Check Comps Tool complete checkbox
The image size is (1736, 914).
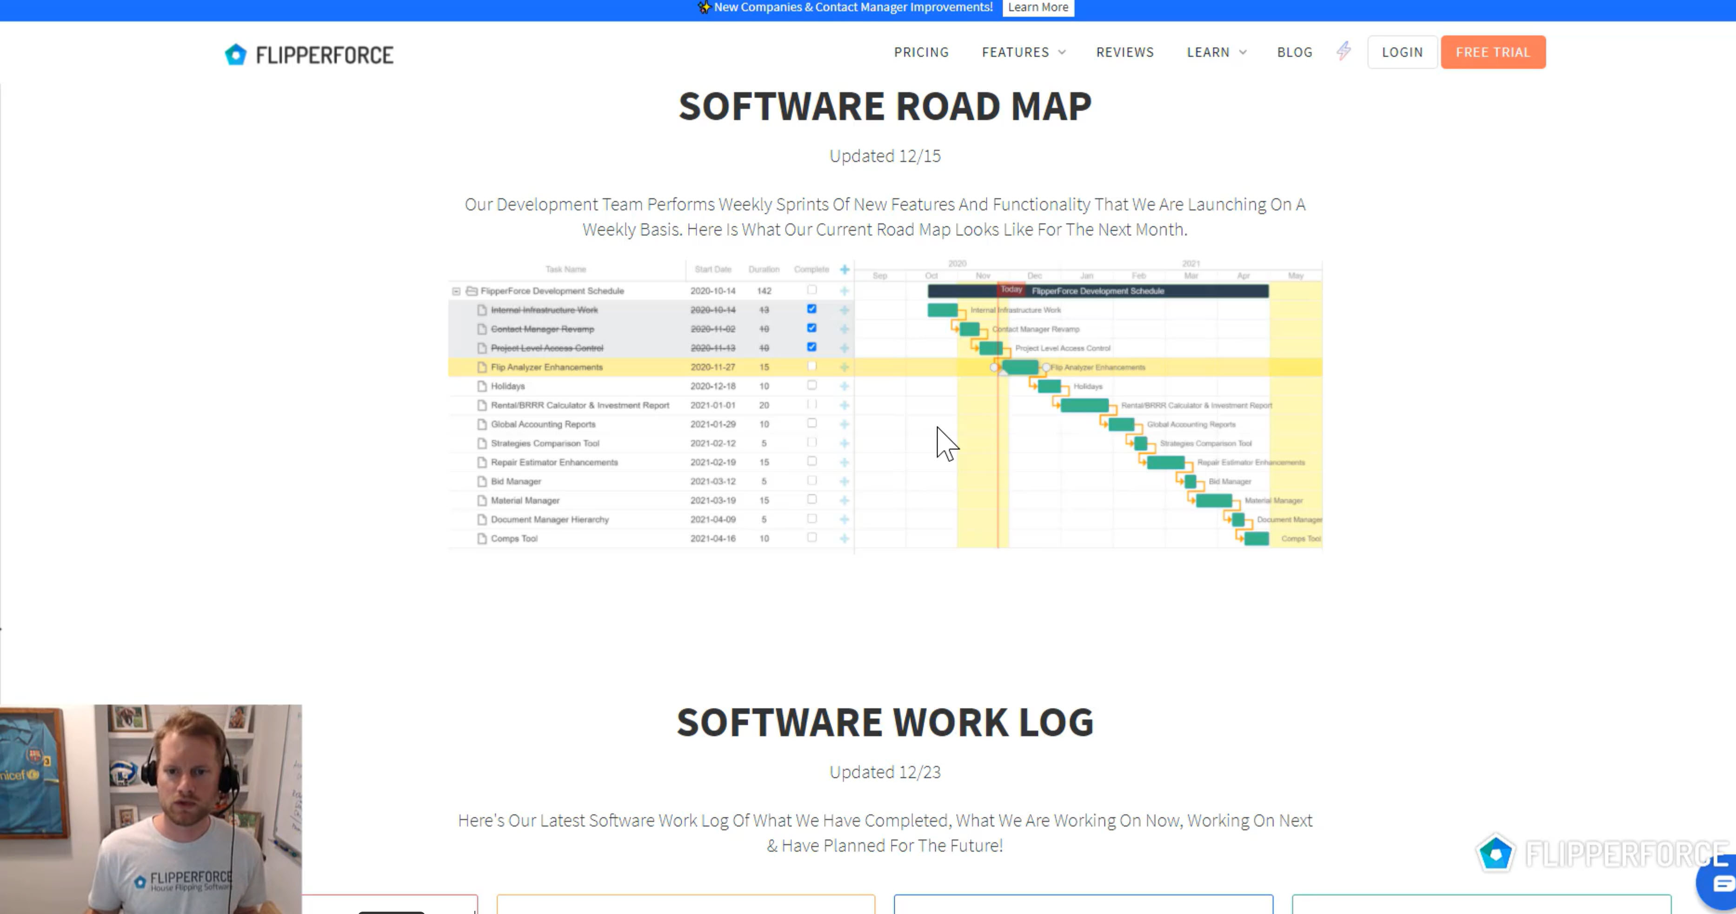click(812, 537)
